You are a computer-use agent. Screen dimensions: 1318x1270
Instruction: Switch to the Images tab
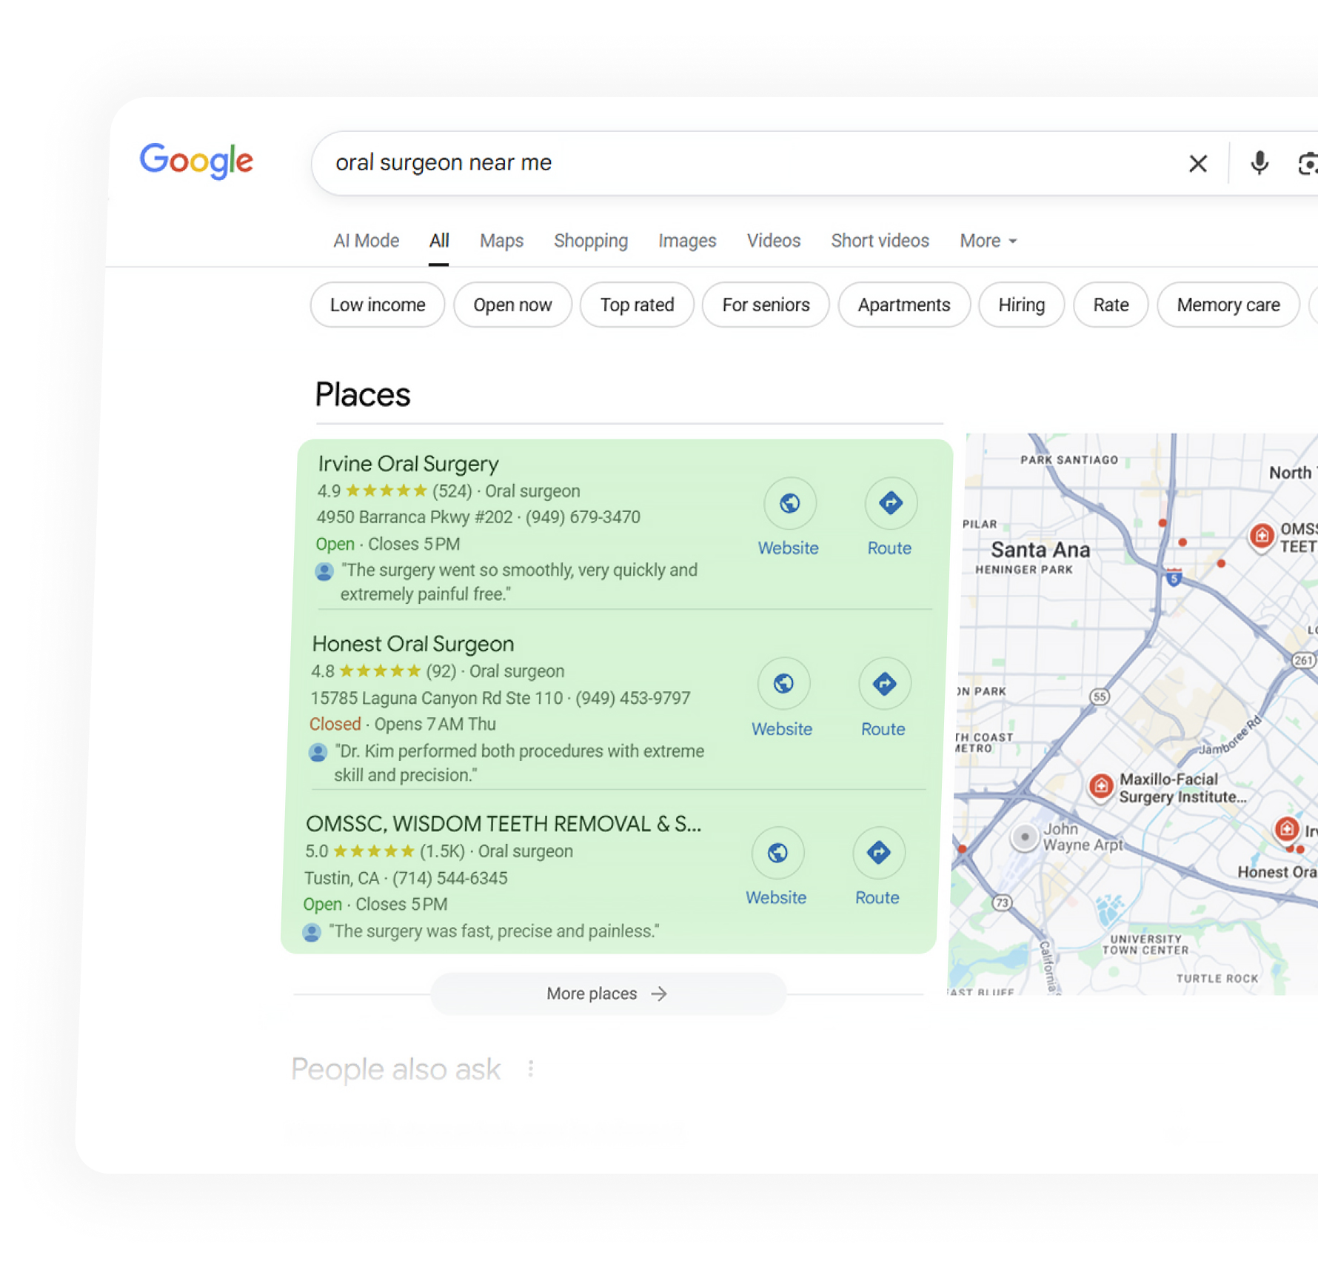pos(687,241)
